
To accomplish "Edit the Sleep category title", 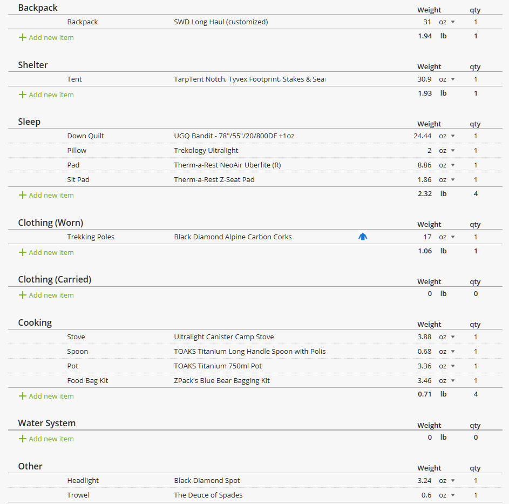I will [x=29, y=122].
